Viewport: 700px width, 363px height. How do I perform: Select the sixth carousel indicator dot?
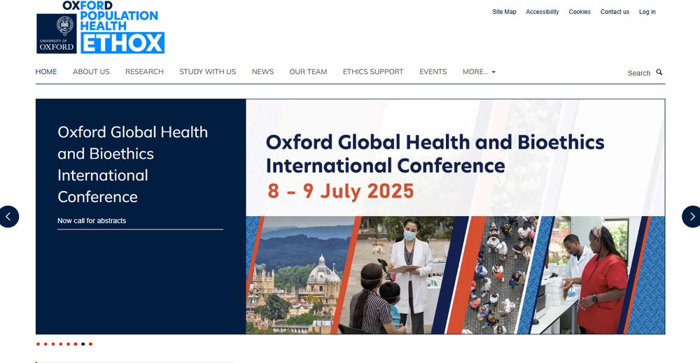tap(76, 344)
